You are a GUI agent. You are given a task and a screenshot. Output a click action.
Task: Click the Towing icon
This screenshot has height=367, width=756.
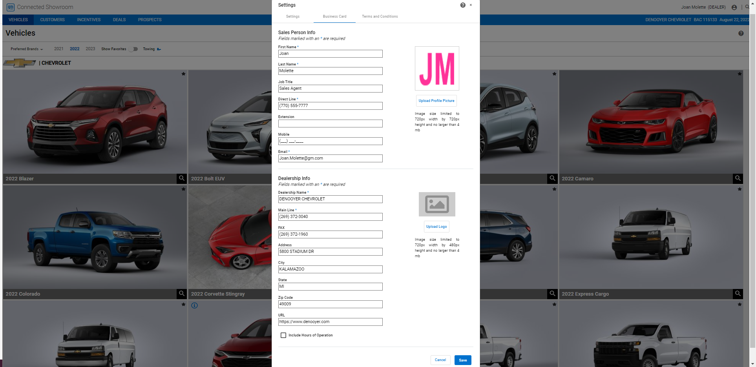[x=159, y=49]
